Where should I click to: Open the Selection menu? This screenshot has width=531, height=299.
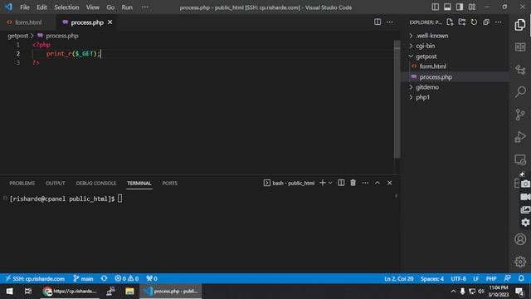[66, 7]
